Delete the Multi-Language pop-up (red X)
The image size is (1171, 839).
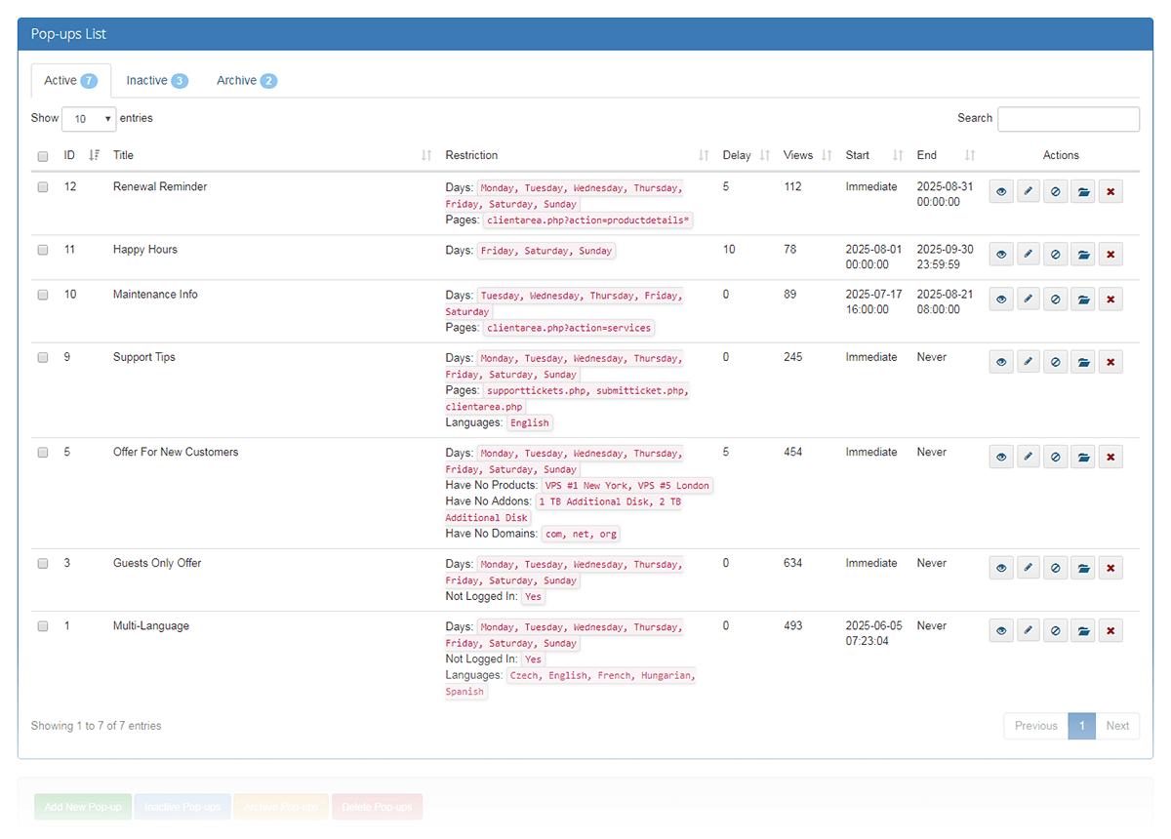click(1110, 631)
